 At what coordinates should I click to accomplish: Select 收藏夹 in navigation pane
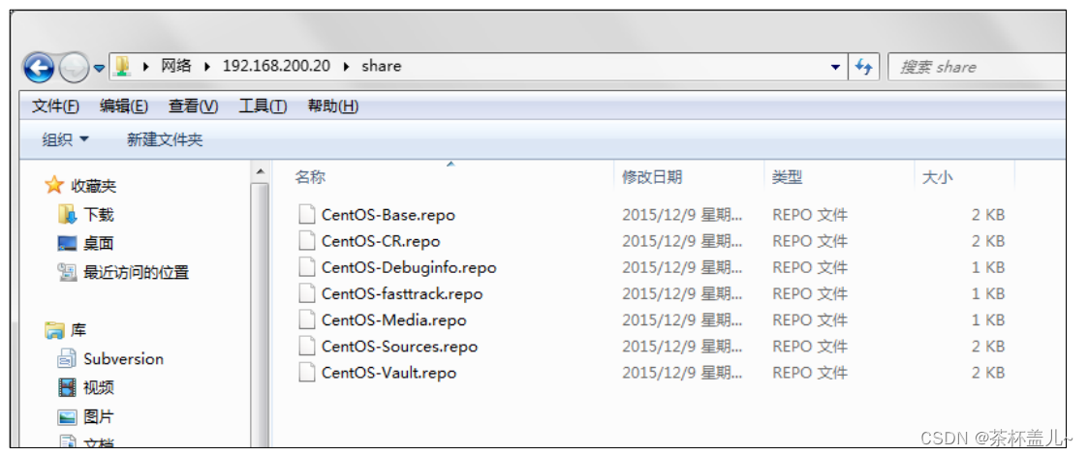(x=93, y=186)
